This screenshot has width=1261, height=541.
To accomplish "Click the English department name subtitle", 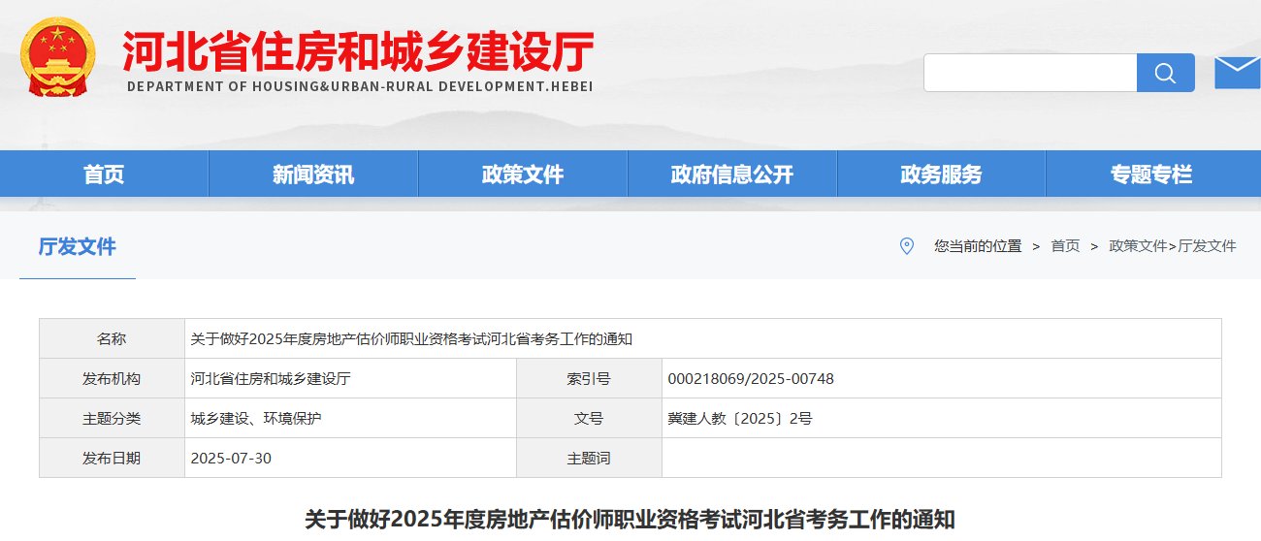I will pos(359,86).
